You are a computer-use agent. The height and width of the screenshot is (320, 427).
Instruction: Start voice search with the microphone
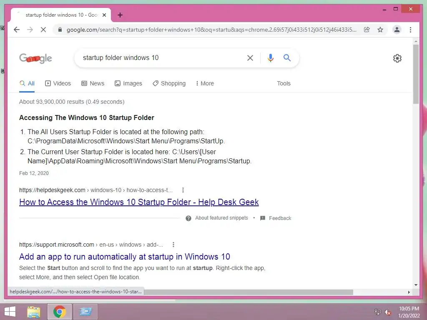tap(270, 57)
